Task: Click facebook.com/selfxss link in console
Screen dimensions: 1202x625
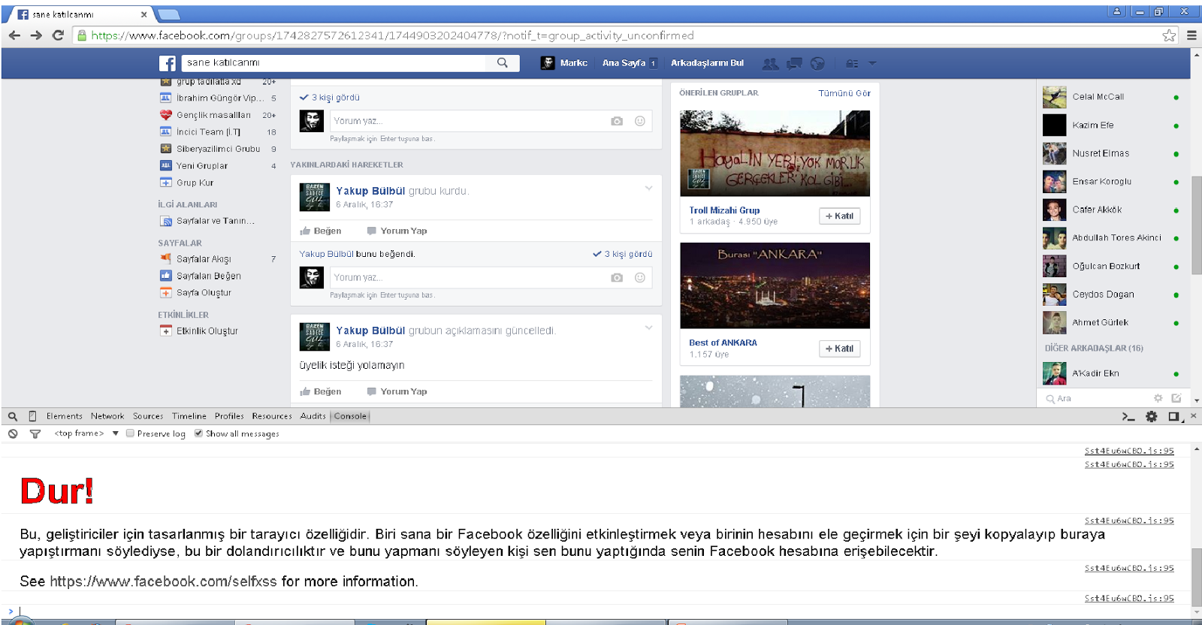Action: [x=163, y=581]
